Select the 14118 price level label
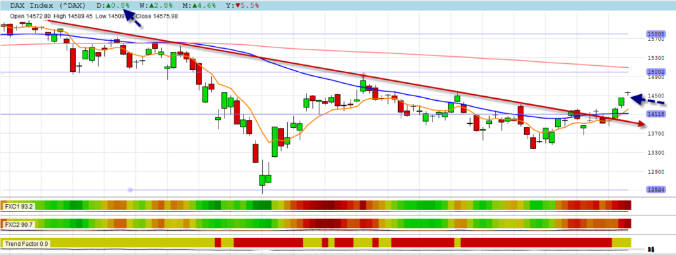This screenshot has width=676, height=255. point(656,114)
